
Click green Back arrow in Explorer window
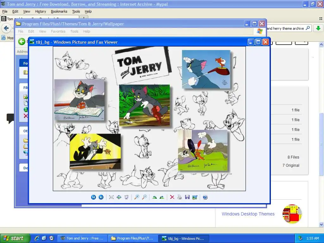pos(22,41)
